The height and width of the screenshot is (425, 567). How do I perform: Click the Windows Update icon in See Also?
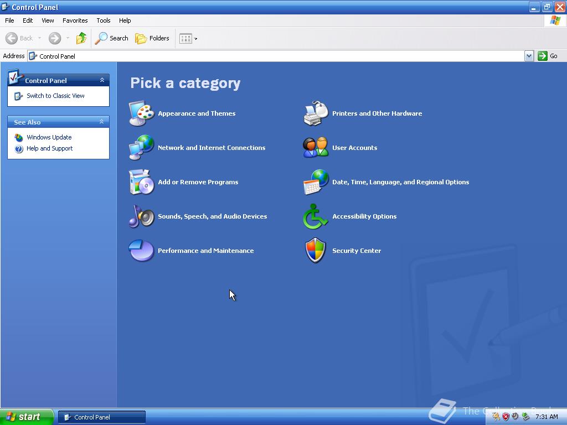tap(19, 137)
